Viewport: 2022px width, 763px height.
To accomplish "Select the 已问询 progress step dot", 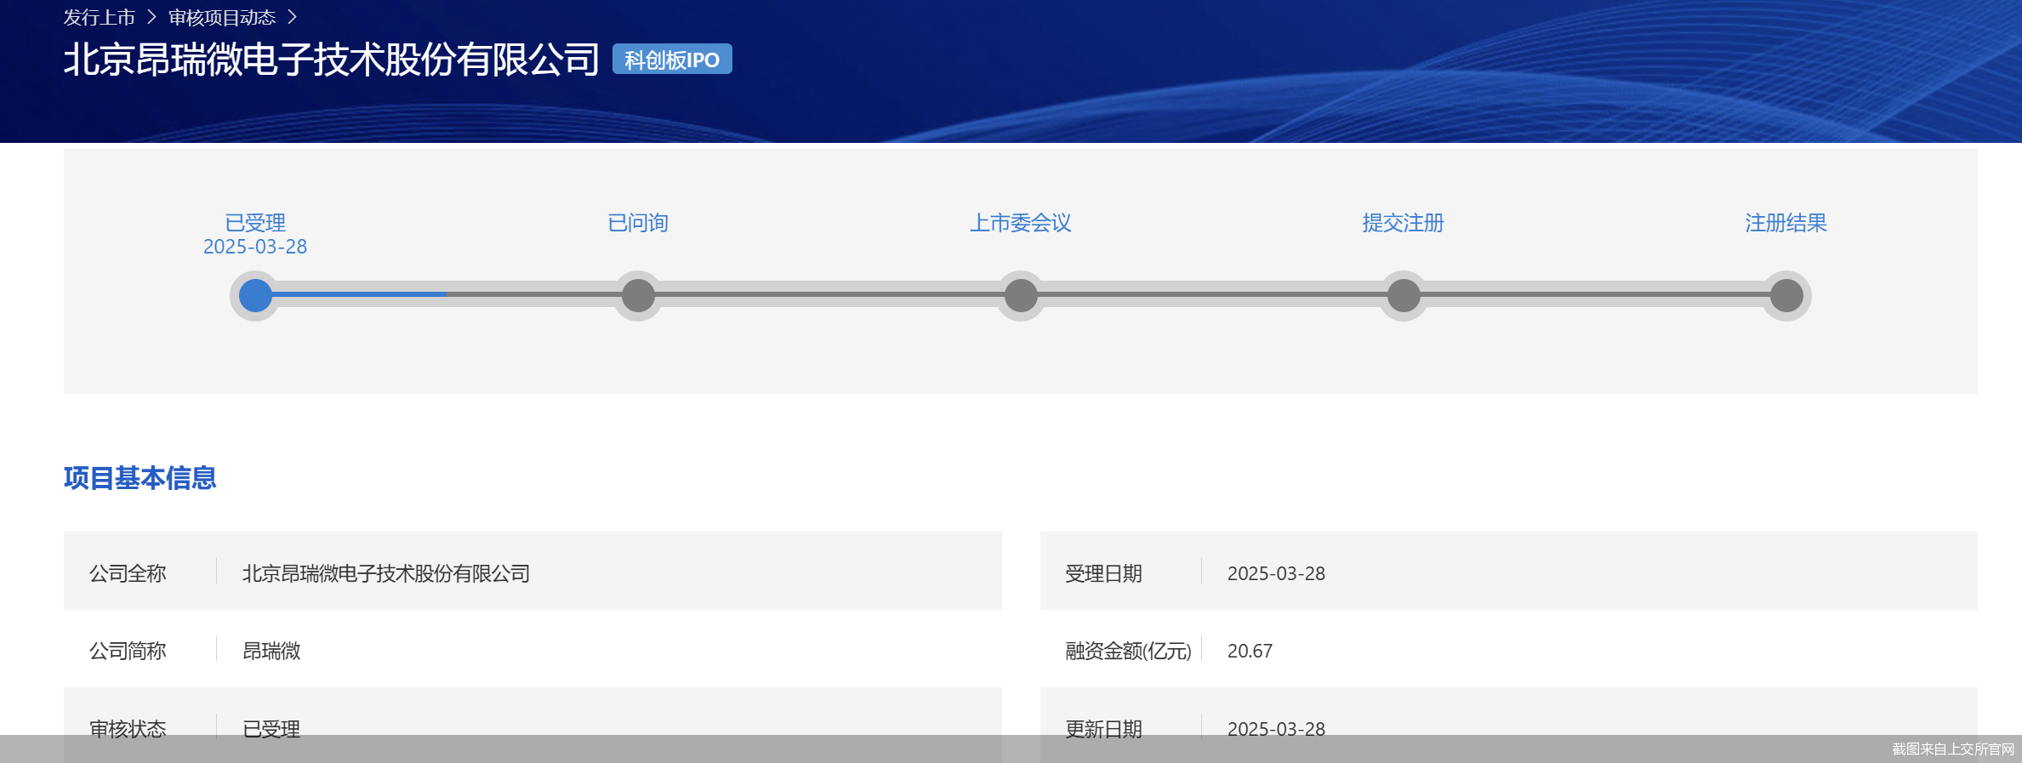I will (x=638, y=296).
